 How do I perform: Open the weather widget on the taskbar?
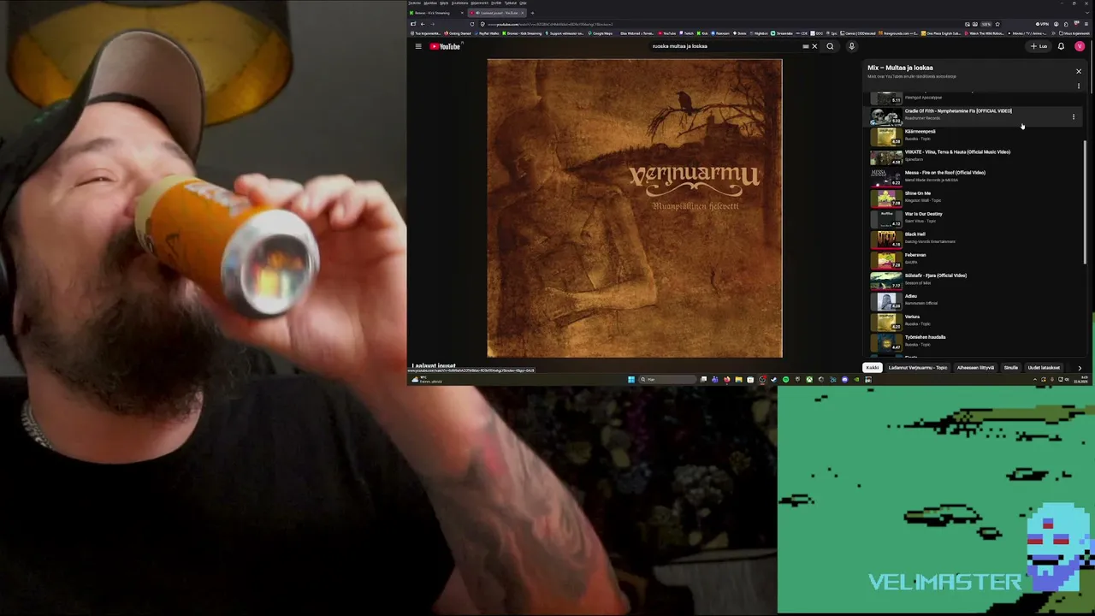point(426,380)
